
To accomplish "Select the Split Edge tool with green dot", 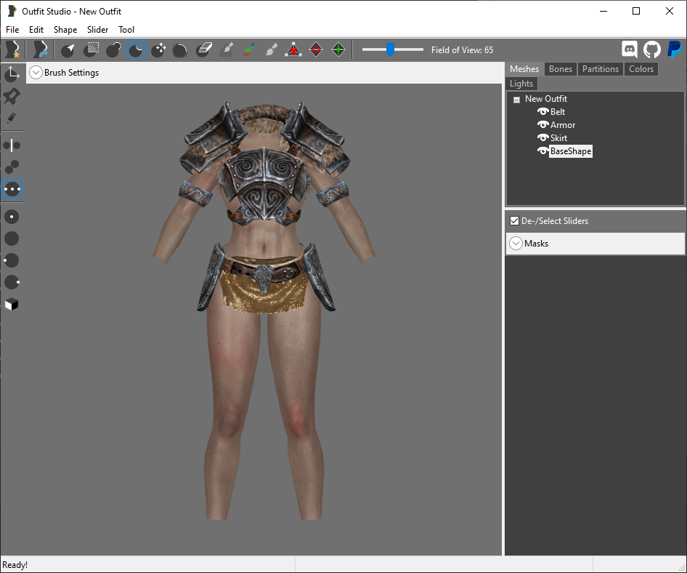I will tap(338, 49).
